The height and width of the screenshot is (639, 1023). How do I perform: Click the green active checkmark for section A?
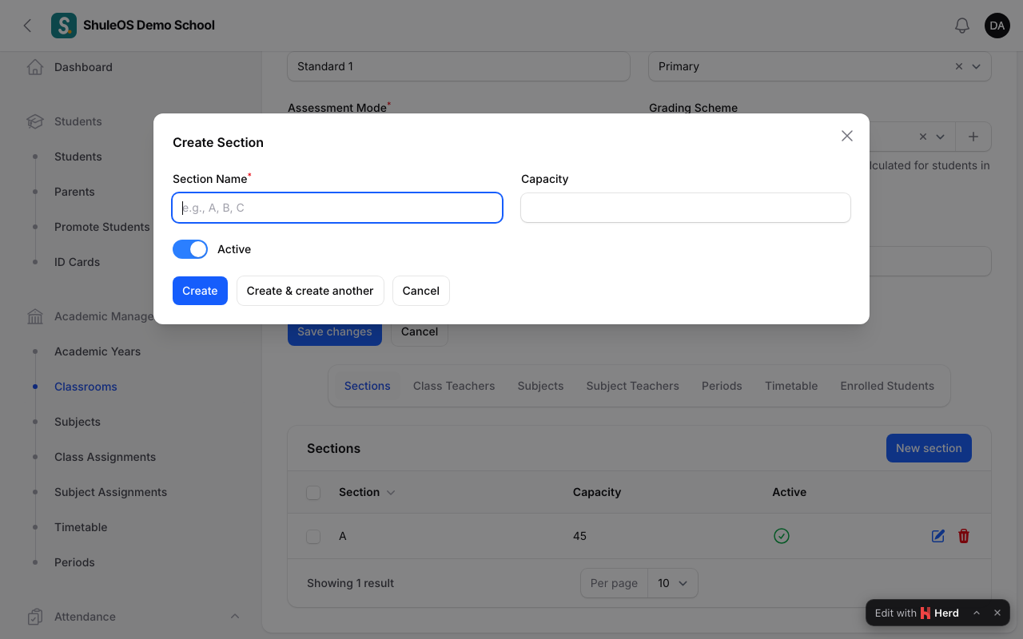tap(782, 536)
